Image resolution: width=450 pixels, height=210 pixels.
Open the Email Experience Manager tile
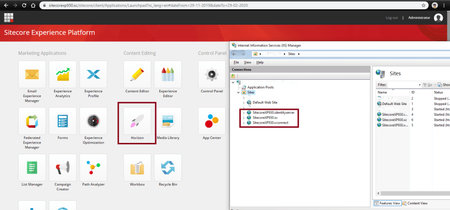click(32, 74)
